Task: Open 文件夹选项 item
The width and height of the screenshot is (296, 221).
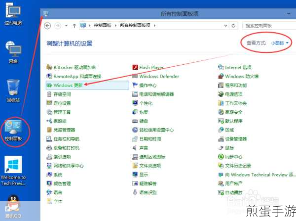Action: (x=147, y=166)
